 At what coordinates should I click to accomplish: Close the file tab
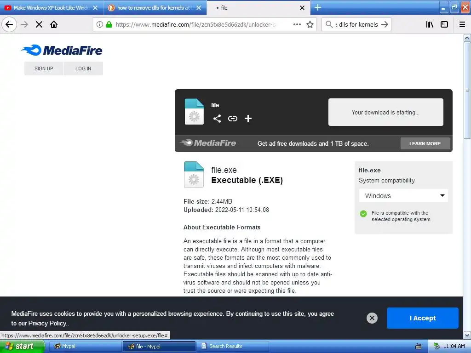click(302, 8)
